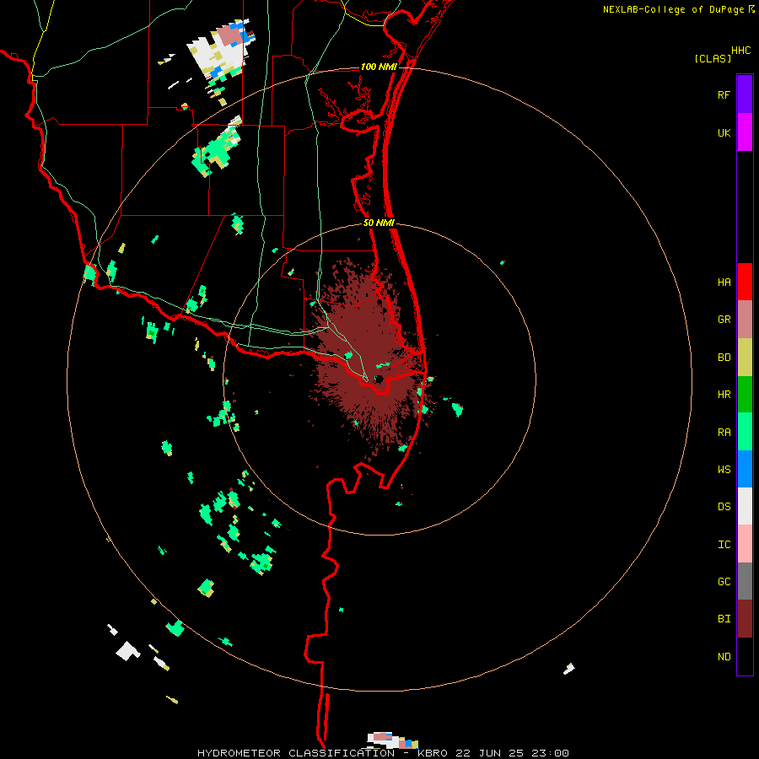Click the black radar site dot at center

[x=379, y=379]
